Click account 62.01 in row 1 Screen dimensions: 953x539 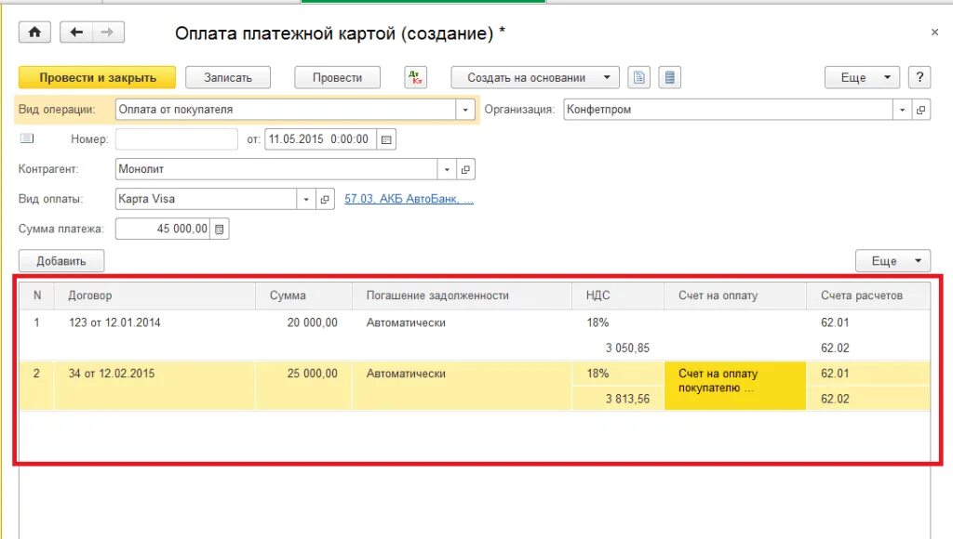tap(835, 322)
